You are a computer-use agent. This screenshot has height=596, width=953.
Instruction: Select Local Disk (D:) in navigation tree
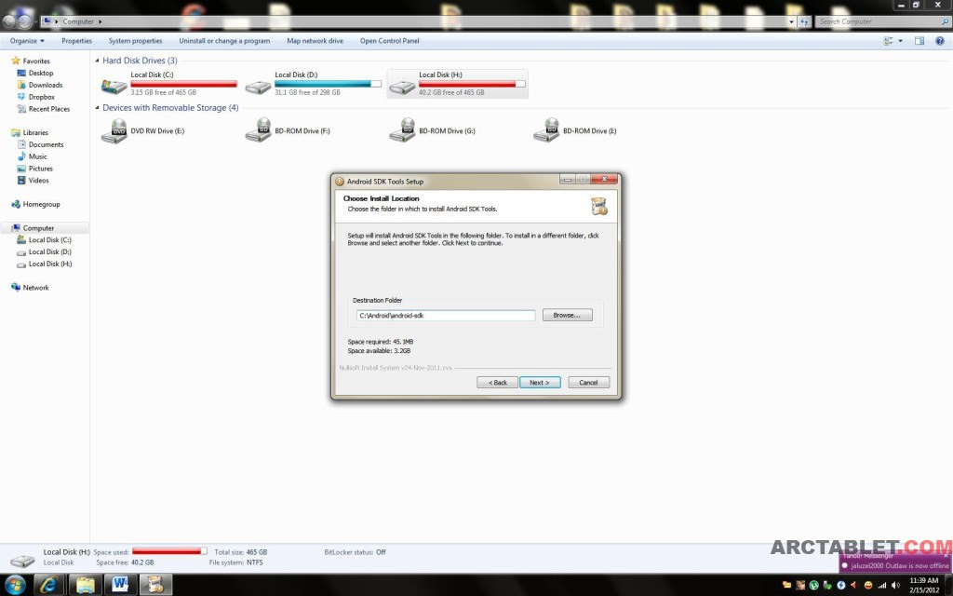coord(50,251)
